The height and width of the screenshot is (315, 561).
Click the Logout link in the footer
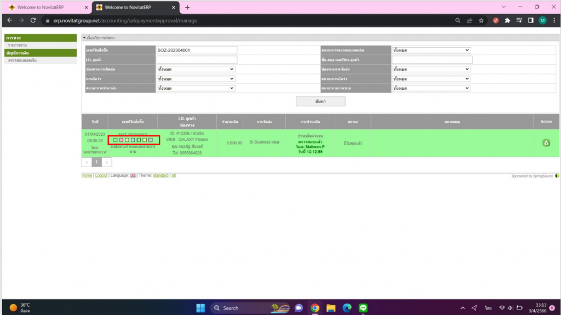(x=101, y=175)
